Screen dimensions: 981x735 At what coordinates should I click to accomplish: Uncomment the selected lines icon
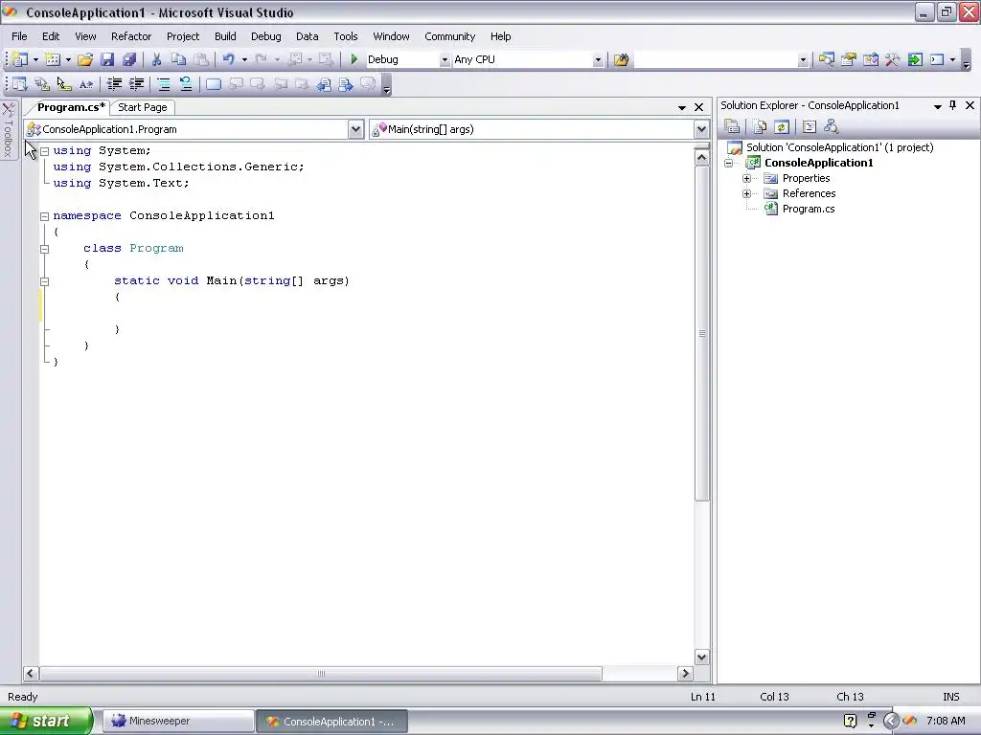pyautogui.click(x=185, y=84)
